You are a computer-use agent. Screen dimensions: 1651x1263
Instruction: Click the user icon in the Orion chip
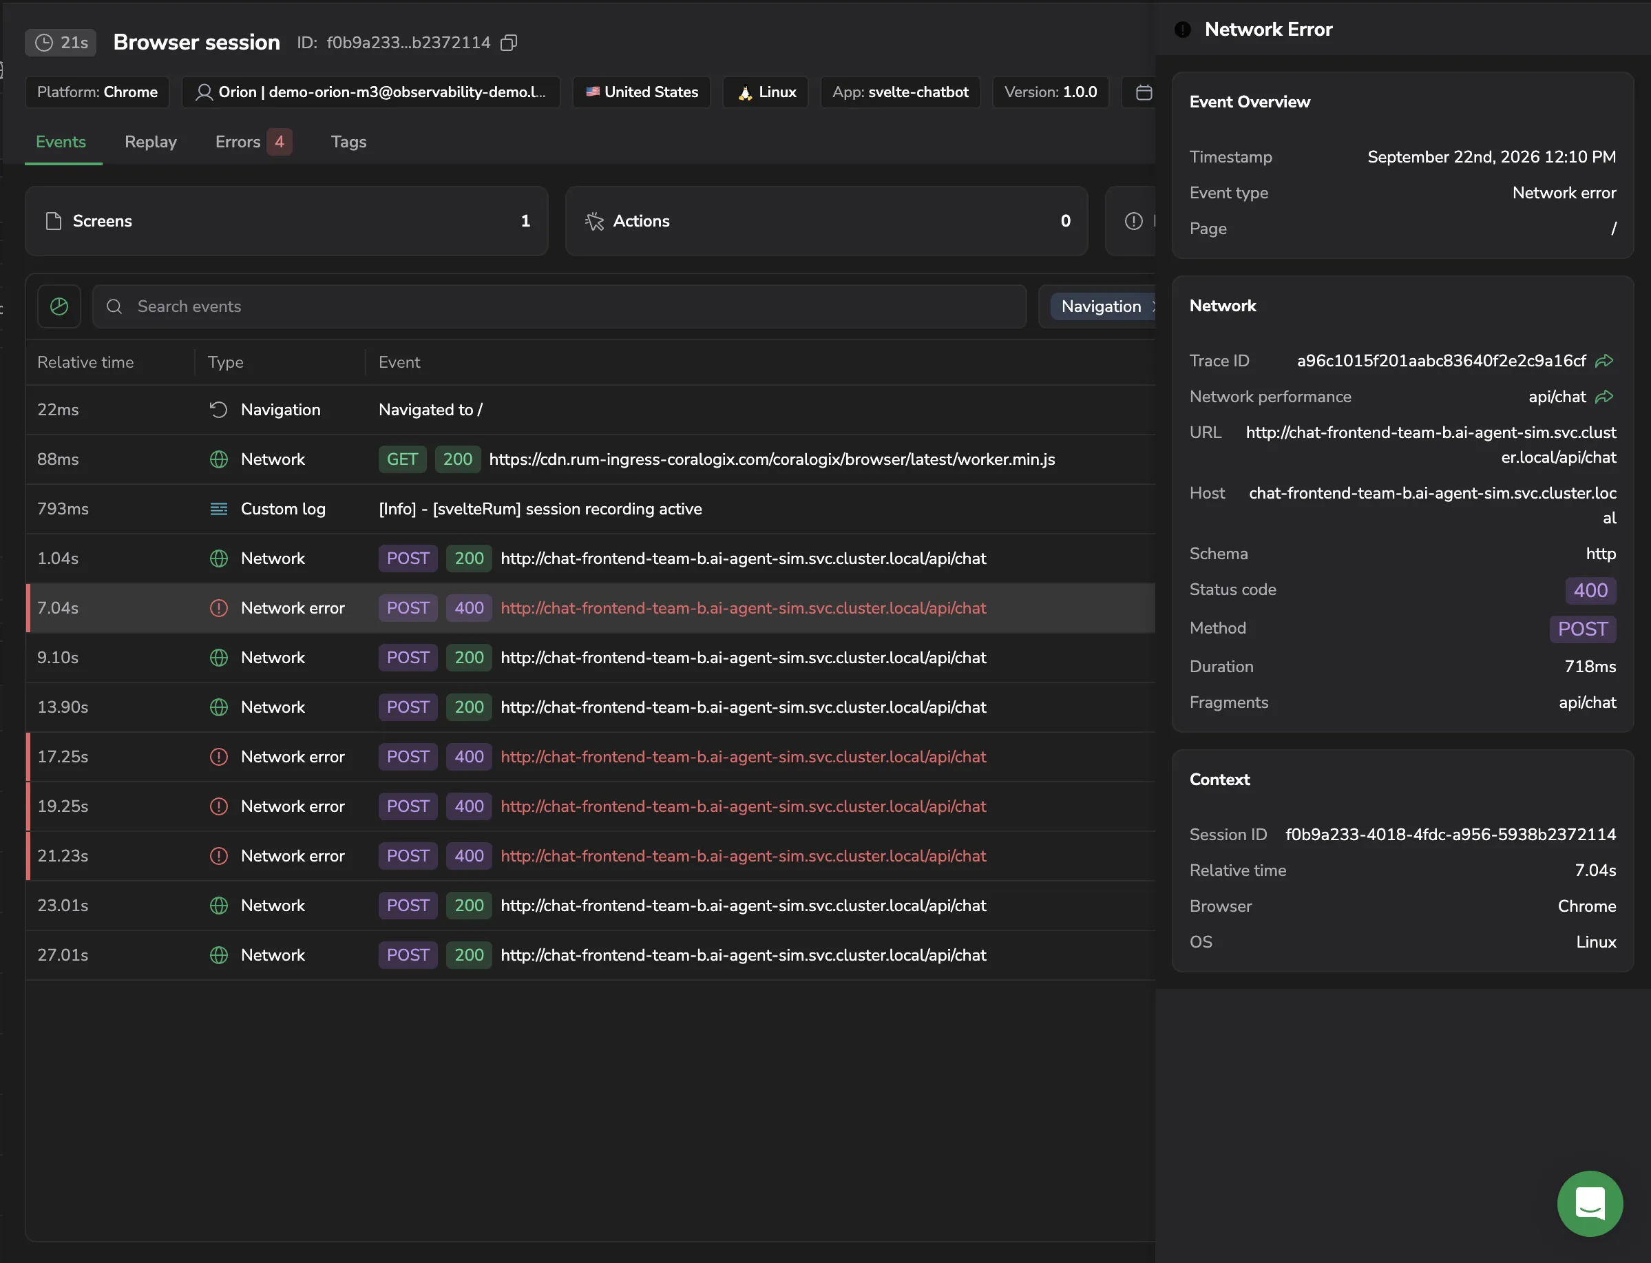(204, 92)
